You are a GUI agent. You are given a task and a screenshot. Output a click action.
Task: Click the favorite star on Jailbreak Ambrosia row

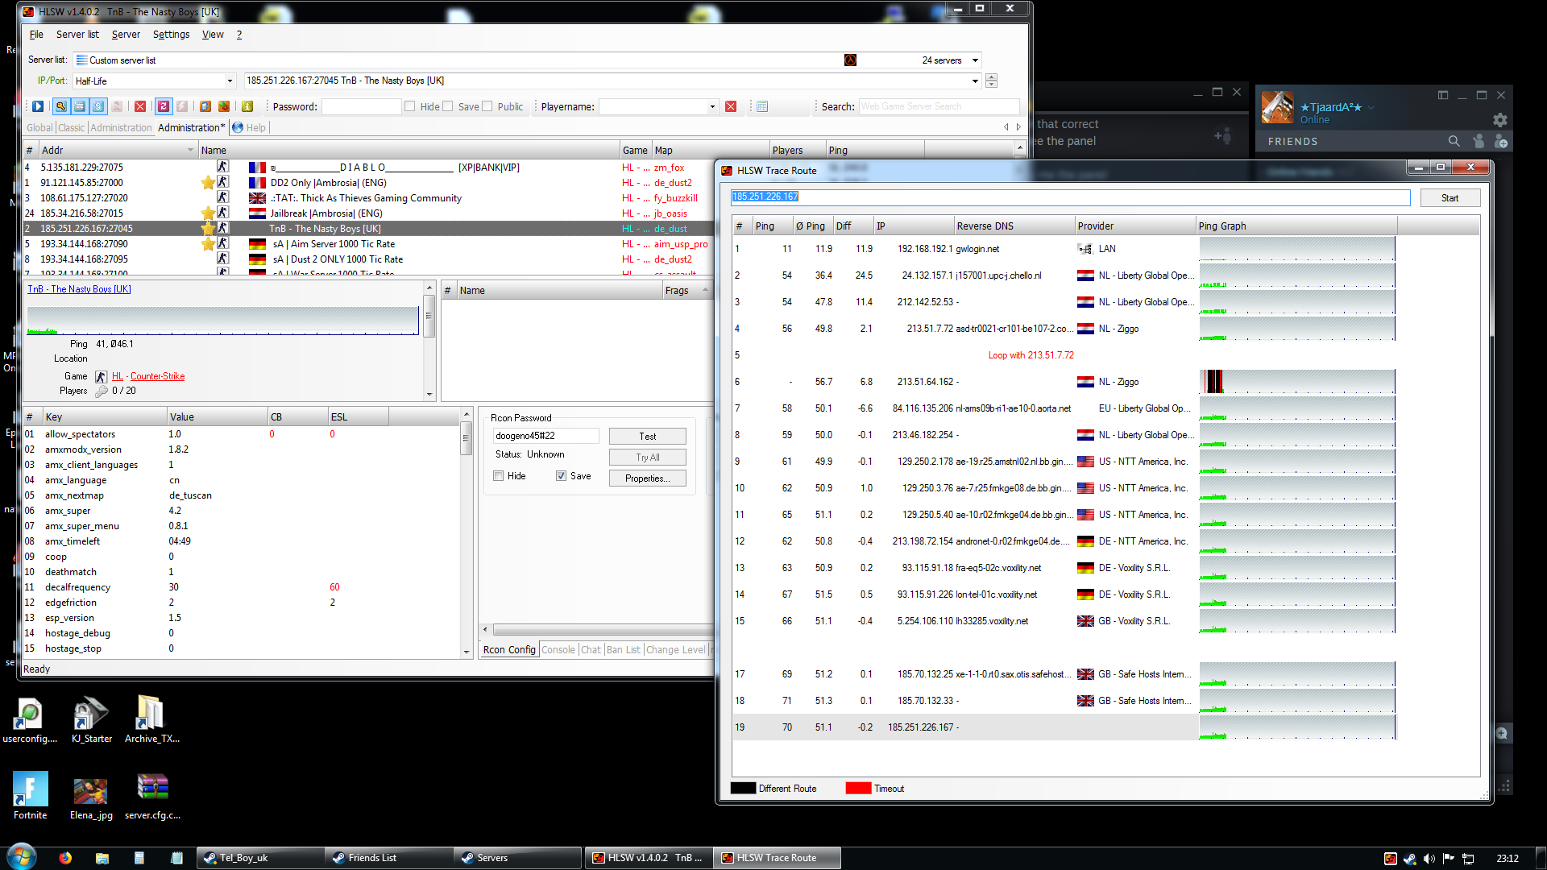point(208,213)
